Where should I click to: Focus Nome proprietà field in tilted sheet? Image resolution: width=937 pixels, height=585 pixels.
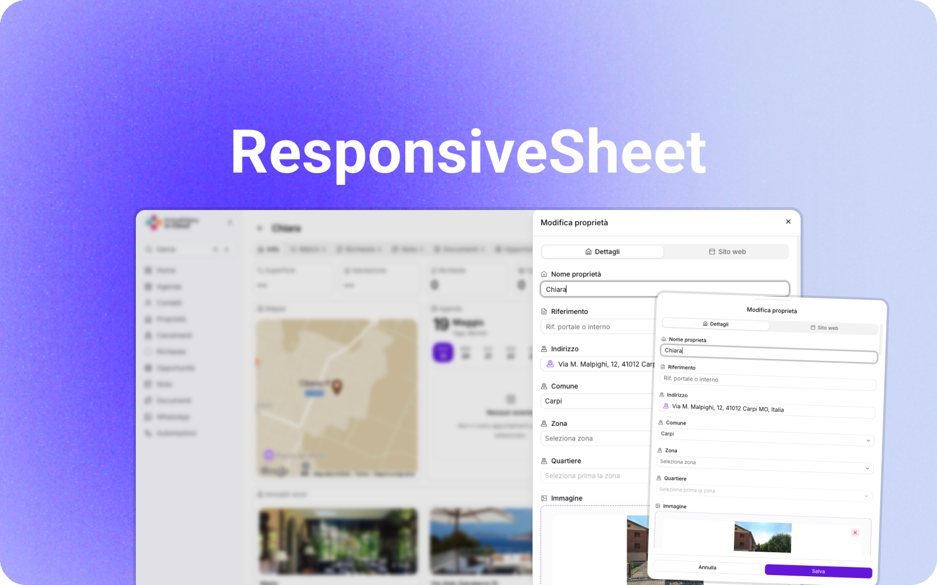(769, 353)
